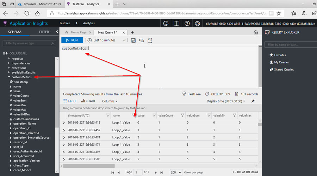317x176 pixels.
Task: Go to the first results page
Action: click(113, 172)
